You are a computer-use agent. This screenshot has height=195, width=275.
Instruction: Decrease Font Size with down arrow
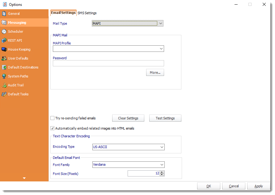[162, 175]
